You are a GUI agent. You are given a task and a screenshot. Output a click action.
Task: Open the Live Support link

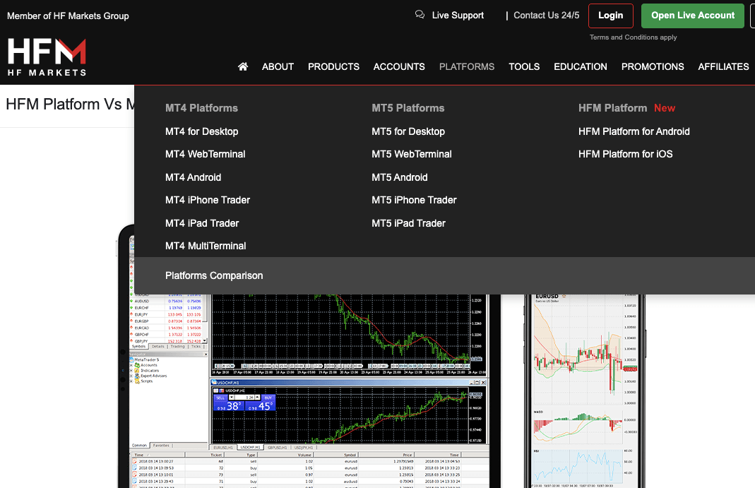(458, 16)
